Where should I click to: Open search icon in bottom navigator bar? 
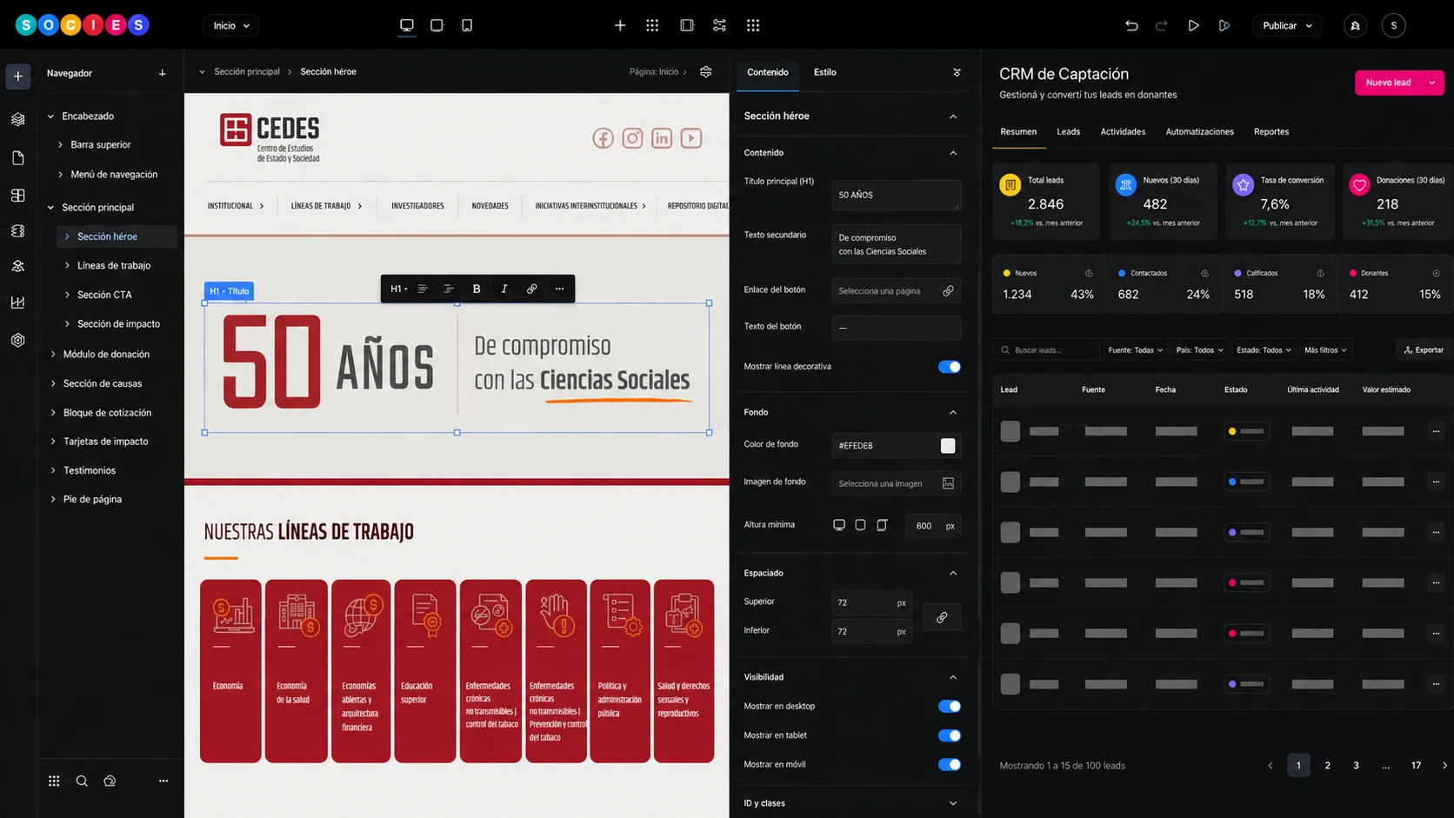coord(82,781)
